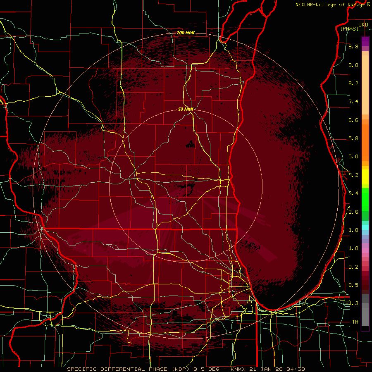Click the TH label on the scale
372x372 pixels.
pos(355,322)
